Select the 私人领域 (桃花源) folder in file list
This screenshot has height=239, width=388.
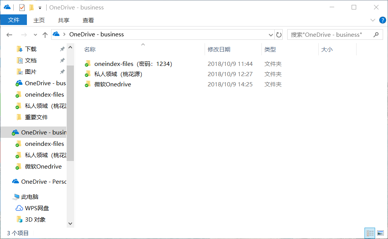(118, 74)
